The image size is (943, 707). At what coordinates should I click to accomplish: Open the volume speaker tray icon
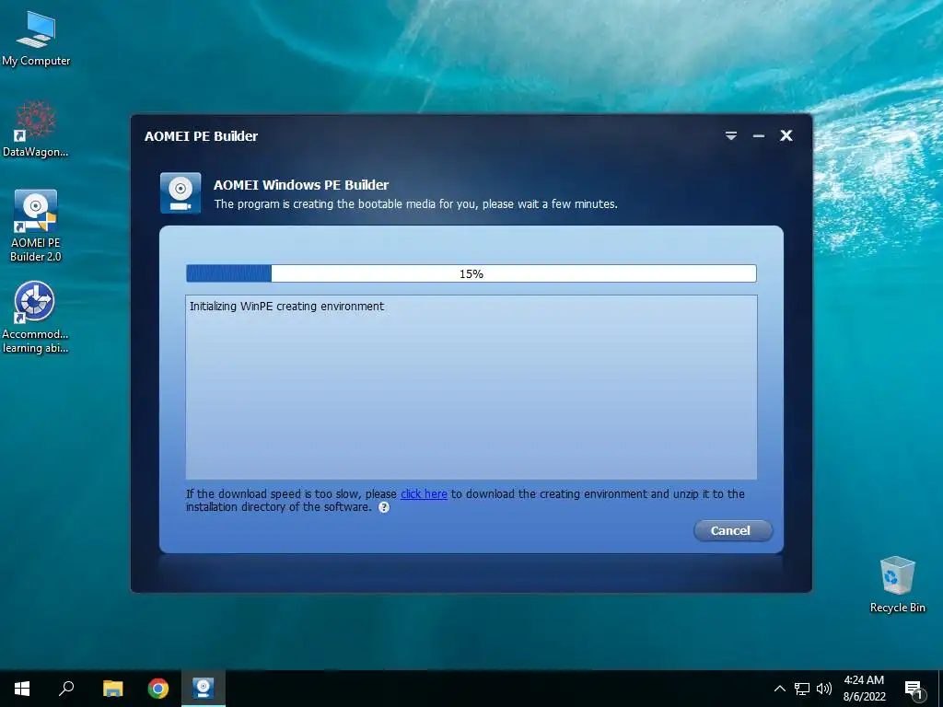(824, 689)
